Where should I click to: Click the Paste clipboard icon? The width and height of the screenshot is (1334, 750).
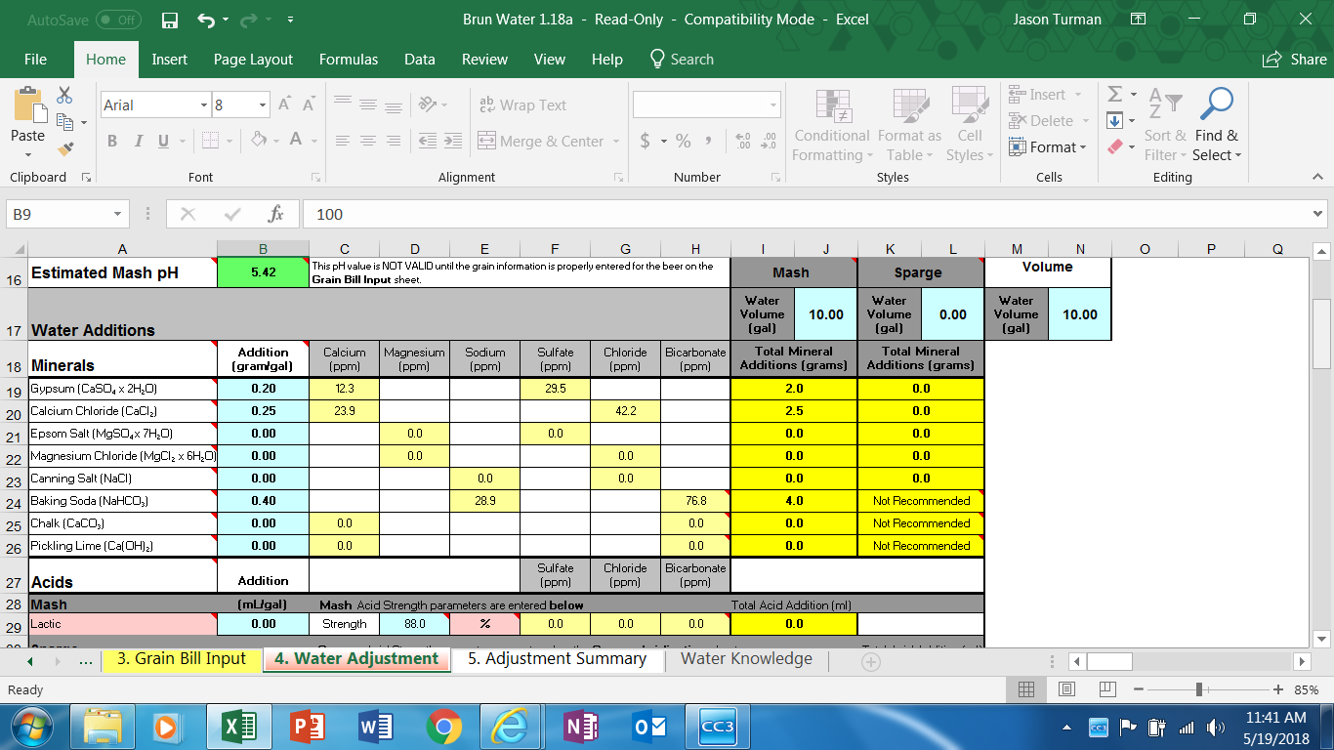point(27,104)
